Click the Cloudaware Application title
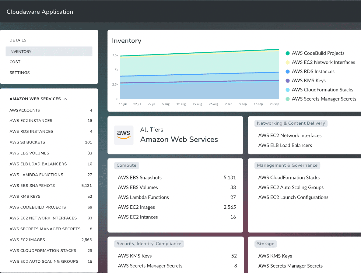The width and height of the screenshot is (361, 273). (x=40, y=12)
